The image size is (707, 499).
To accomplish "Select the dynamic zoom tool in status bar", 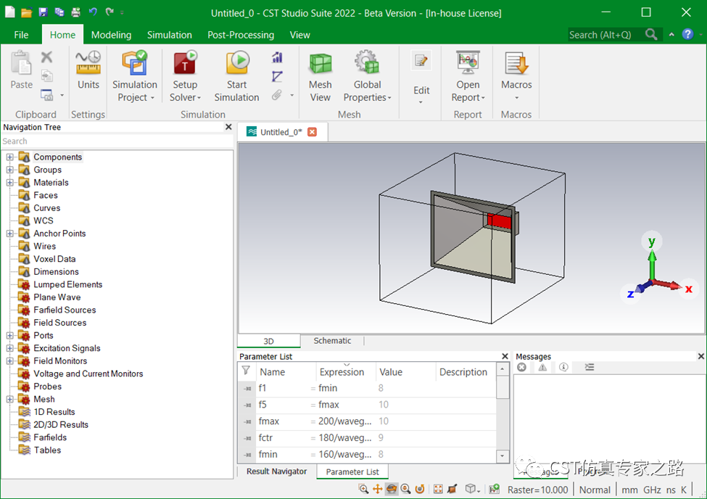I will click(x=406, y=489).
